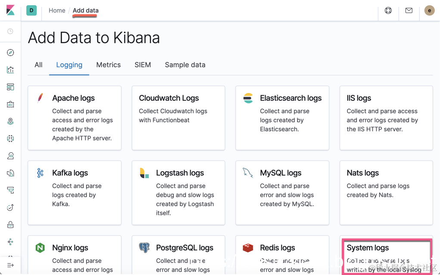The image size is (440, 275).
Task: Go to Home breadcrumb link
Action: (x=57, y=10)
